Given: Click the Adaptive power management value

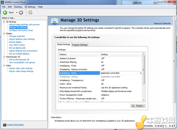Looking at the screenshot, I should [105, 95].
